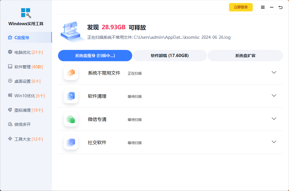Select the C盘瘦身 broom icon
The image size is (289, 191).
tap(10, 37)
